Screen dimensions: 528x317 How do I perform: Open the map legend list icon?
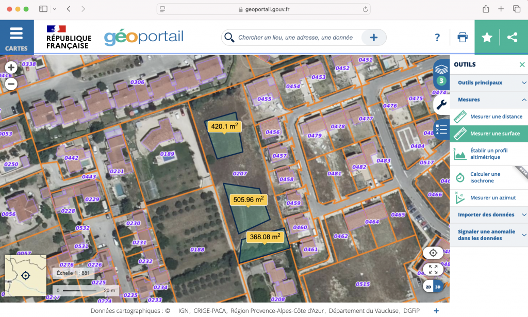click(x=441, y=129)
